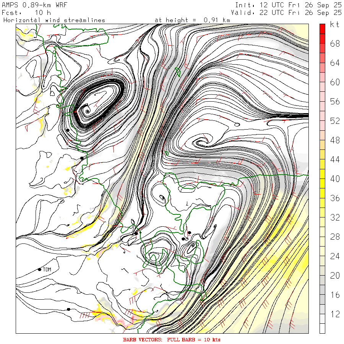This screenshot has height=344, width=344.
Task: Pick the gray swatch between 20 and 16
Action: point(322,290)
